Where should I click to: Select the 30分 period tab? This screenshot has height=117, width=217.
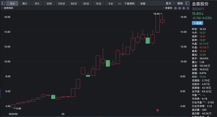point(86,4)
